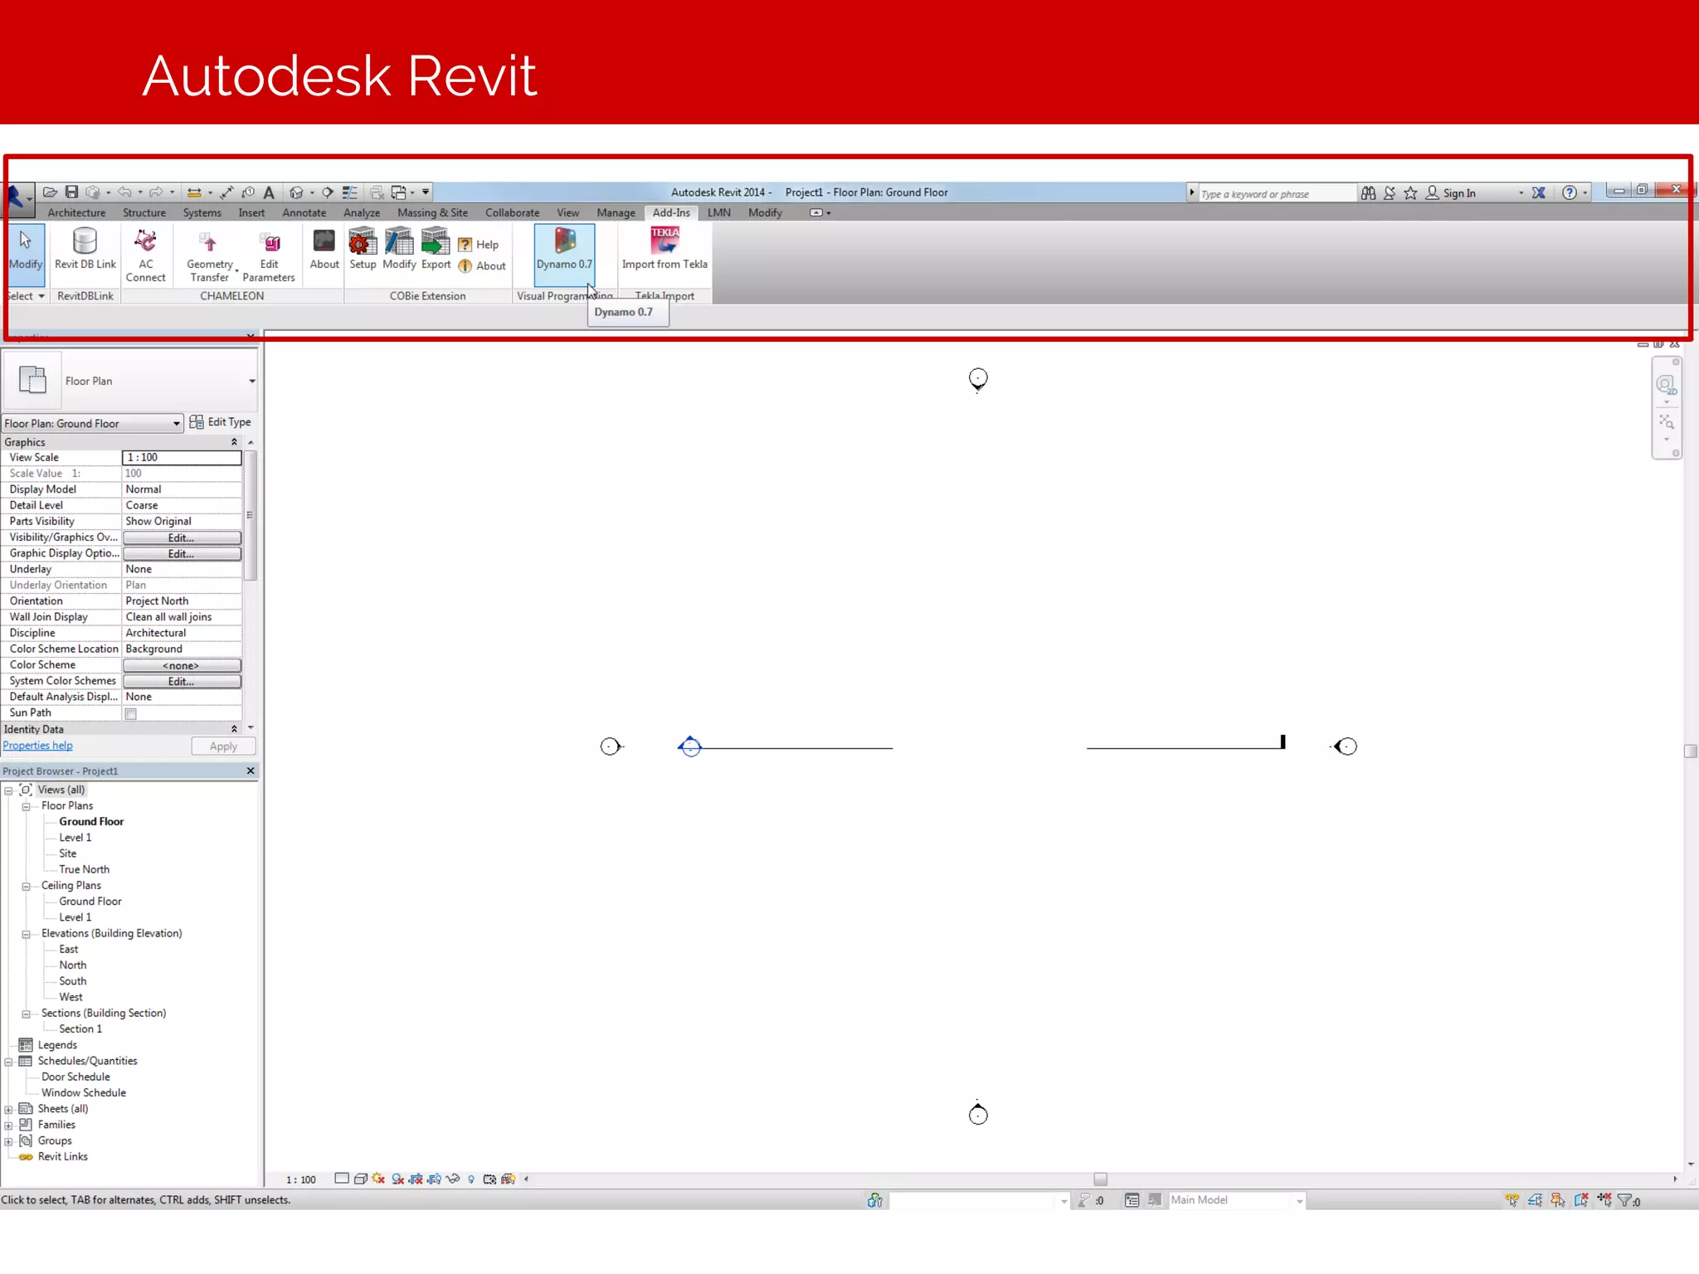Open the COBie Extension About info
The height and width of the screenshot is (1274, 1699).
point(482,266)
